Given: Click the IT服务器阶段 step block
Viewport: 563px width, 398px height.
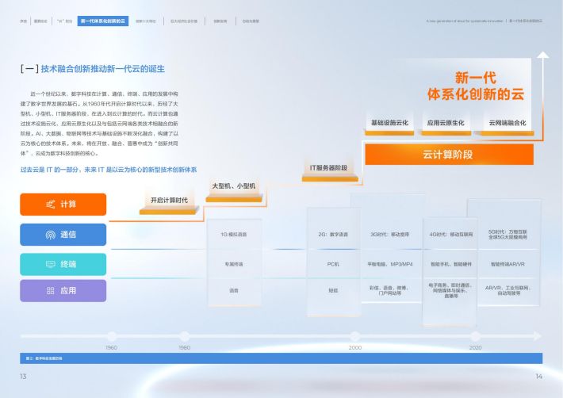Looking at the screenshot, I should (x=329, y=171).
